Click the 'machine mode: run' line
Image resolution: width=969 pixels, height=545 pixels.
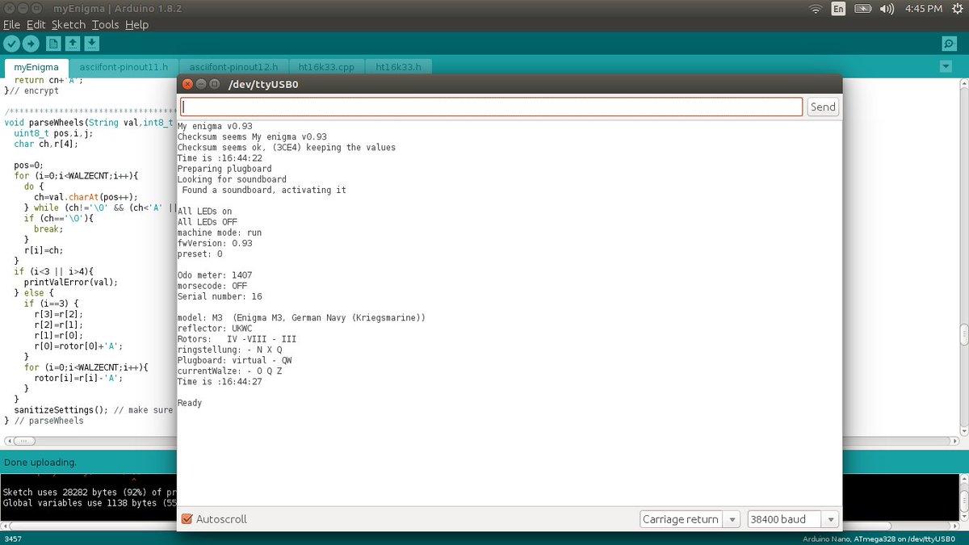(220, 233)
